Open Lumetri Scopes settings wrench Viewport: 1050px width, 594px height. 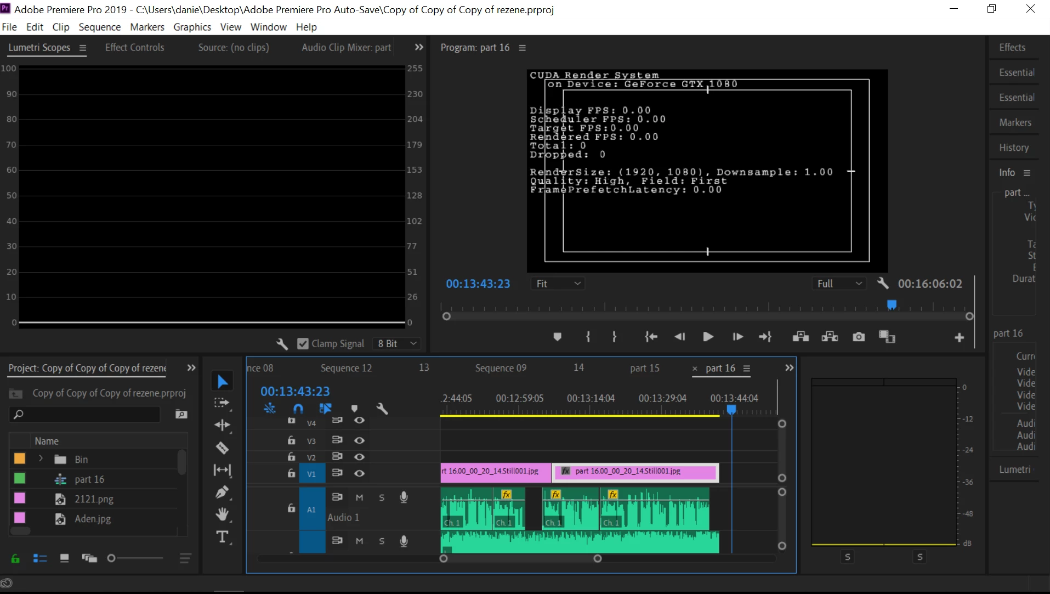coord(282,344)
